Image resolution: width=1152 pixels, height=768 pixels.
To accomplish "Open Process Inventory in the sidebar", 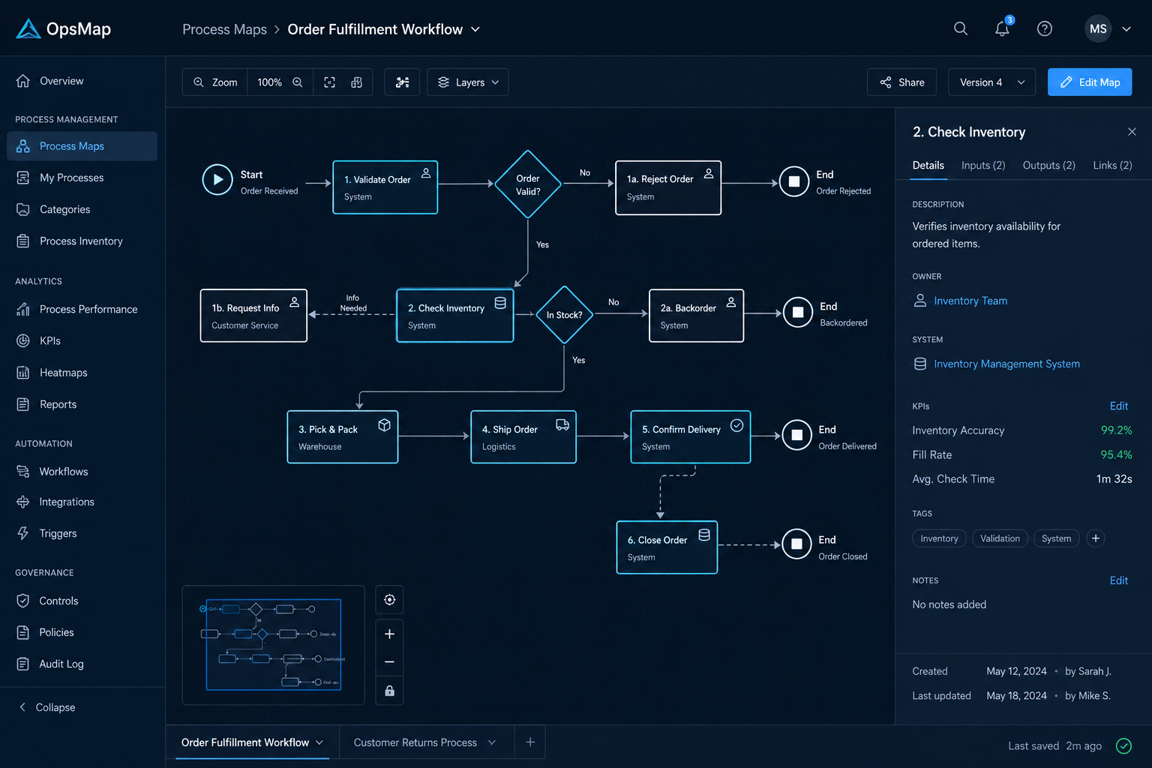I will [82, 241].
